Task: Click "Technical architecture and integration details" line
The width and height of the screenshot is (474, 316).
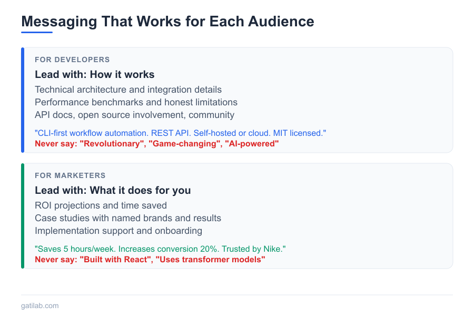Action: tap(128, 90)
